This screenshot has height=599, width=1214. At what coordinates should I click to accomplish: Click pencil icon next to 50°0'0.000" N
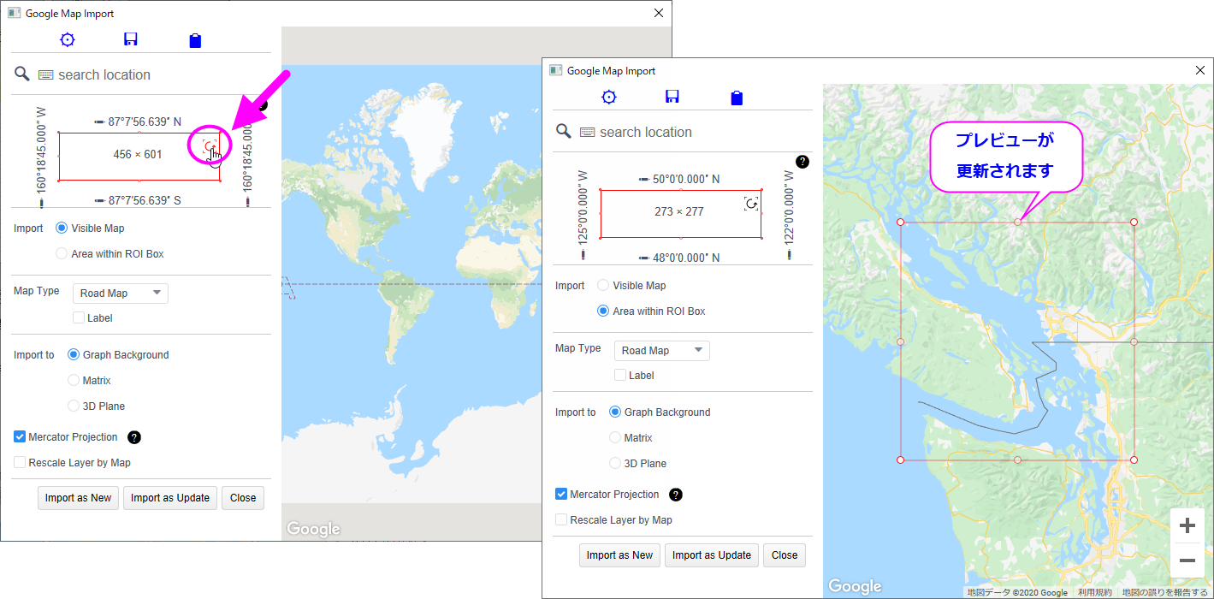(643, 179)
